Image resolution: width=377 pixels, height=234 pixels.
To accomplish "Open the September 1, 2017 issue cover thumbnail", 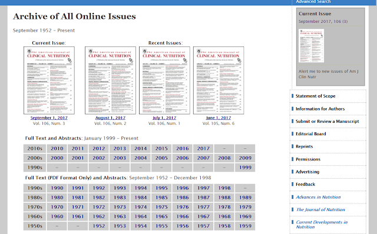I will 49,81.
